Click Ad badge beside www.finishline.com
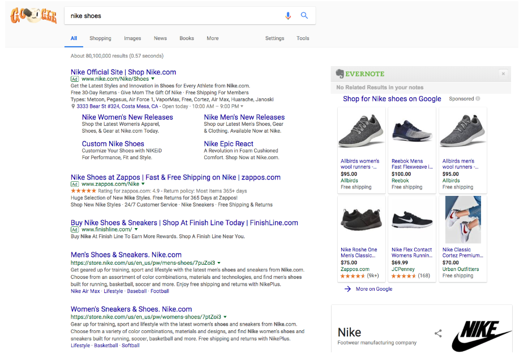 (x=75, y=230)
